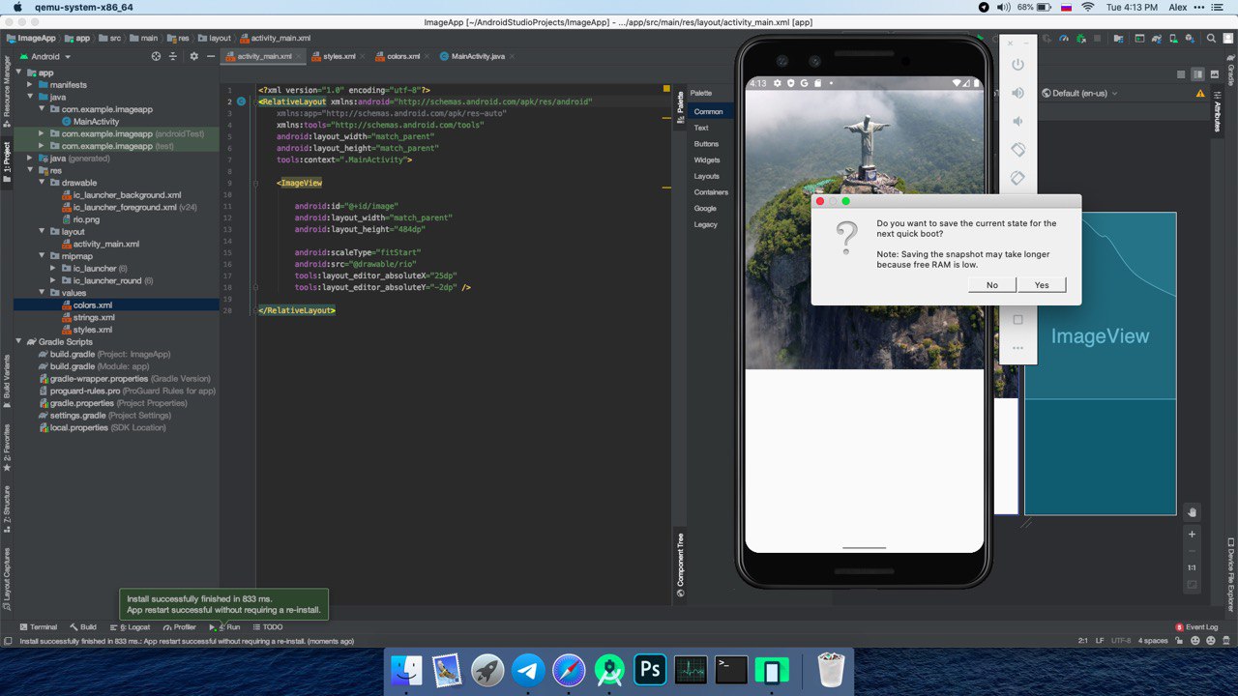The height and width of the screenshot is (696, 1238).
Task: Open the Trash in the Dock
Action: tap(832, 669)
